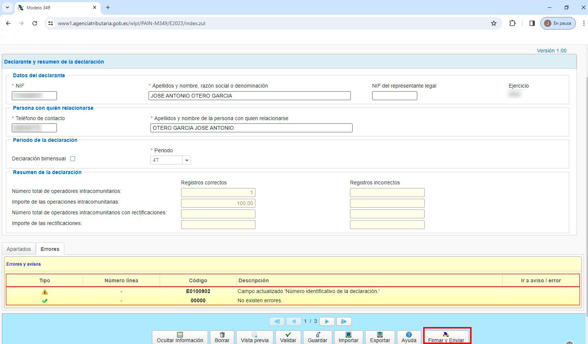Image resolution: width=588 pixels, height=344 pixels.
Task: Run Validar on the declaration
Action: 288,337
